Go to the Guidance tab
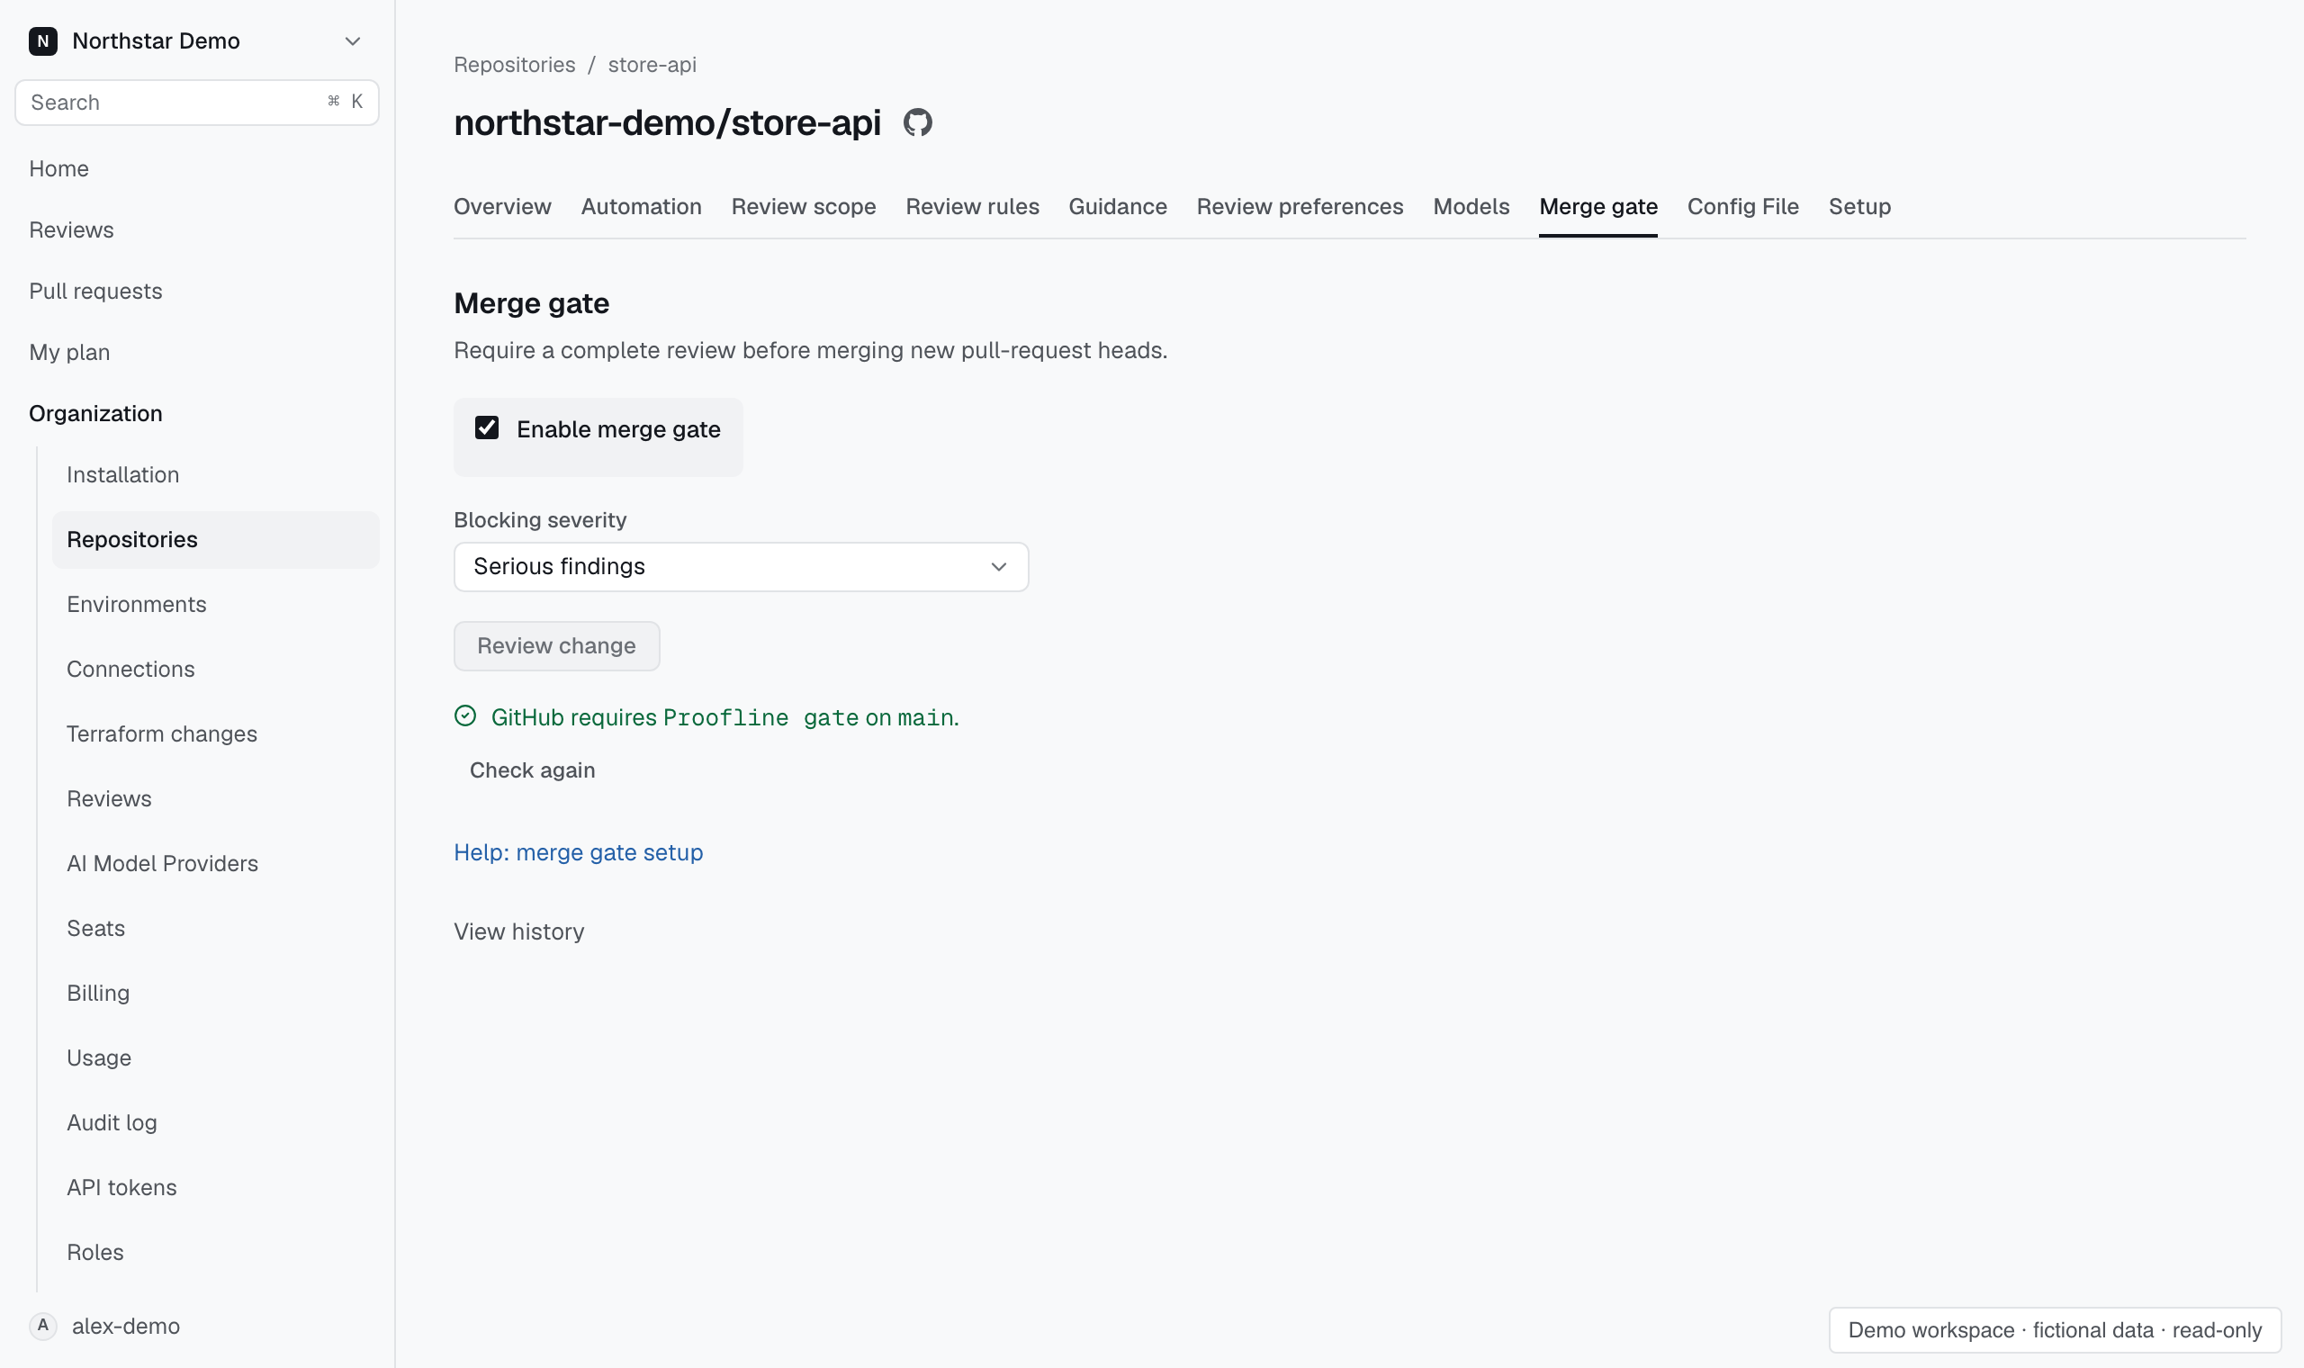The image size is (2304, 1368). (x=1118, y=206)
